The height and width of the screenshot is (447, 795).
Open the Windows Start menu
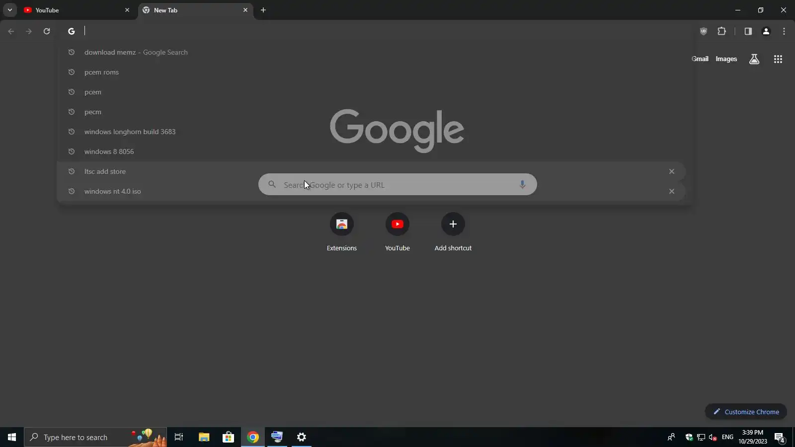click(x=12, y=437)
